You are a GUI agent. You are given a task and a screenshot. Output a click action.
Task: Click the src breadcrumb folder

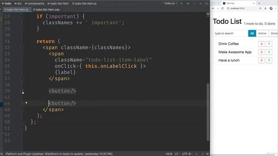18,3
